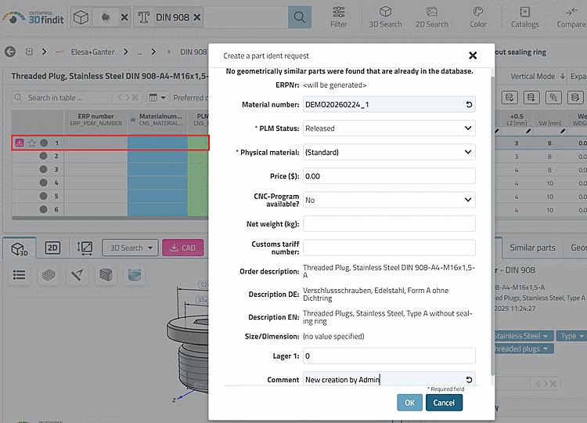Screen dimensions: 587x423
Task: Go back with the arrow icon
Action: click(10, 52)
